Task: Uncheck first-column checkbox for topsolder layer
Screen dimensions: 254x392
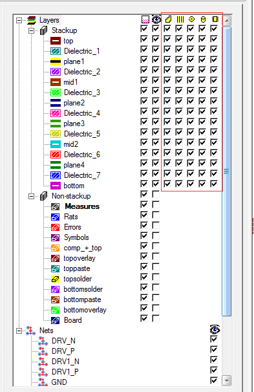Action: (144, 278)
